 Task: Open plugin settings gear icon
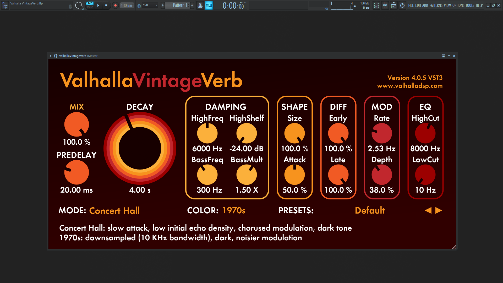click(56, 56)
